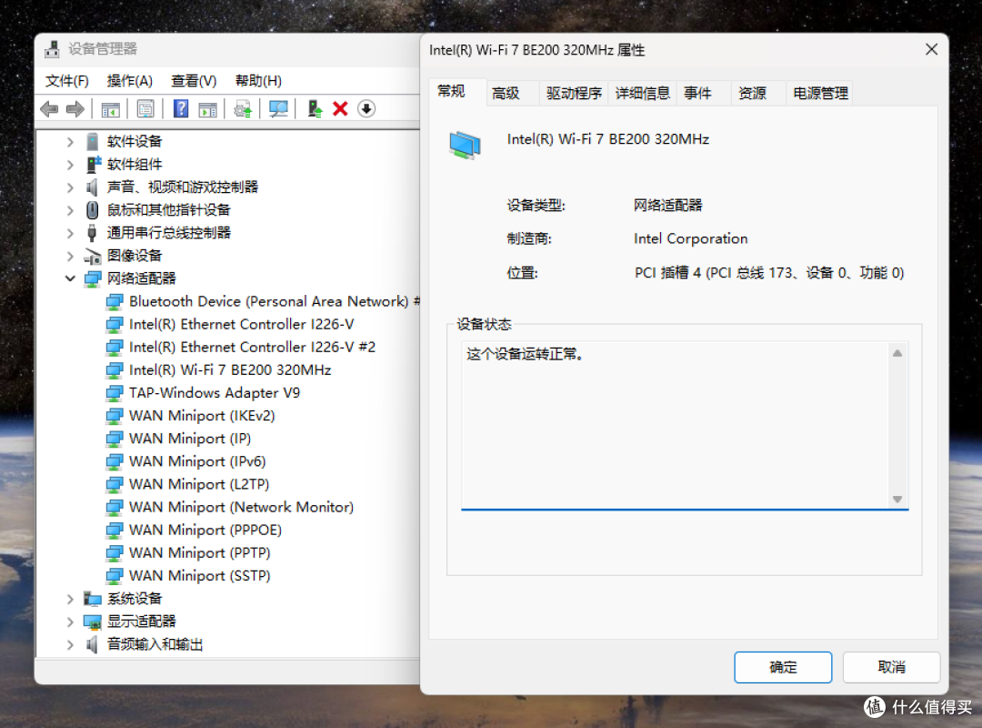This screenshot has width=982, height=728.
Task: Click the Back arrow in Device Manager toolbar
Action: click(49, 109)
